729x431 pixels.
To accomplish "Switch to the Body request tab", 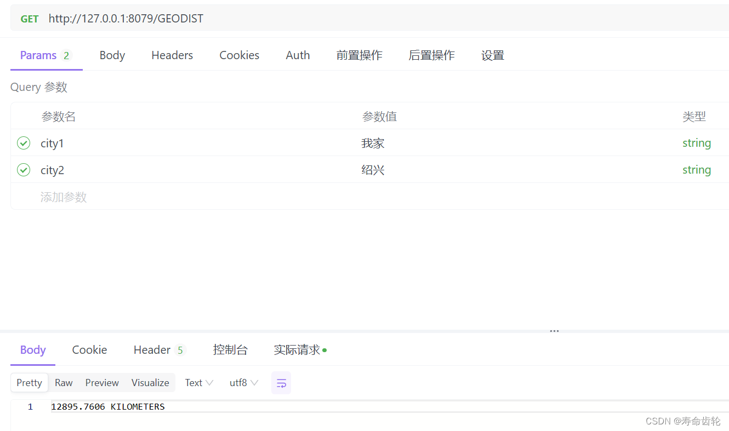I will coord(112,55).
